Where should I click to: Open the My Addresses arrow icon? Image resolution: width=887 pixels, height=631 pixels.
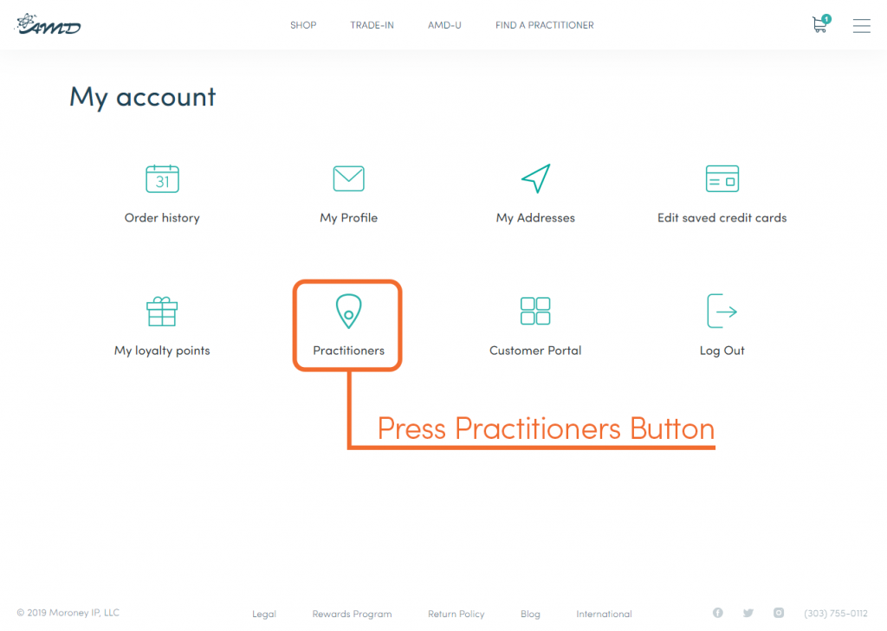coord(535,178)
